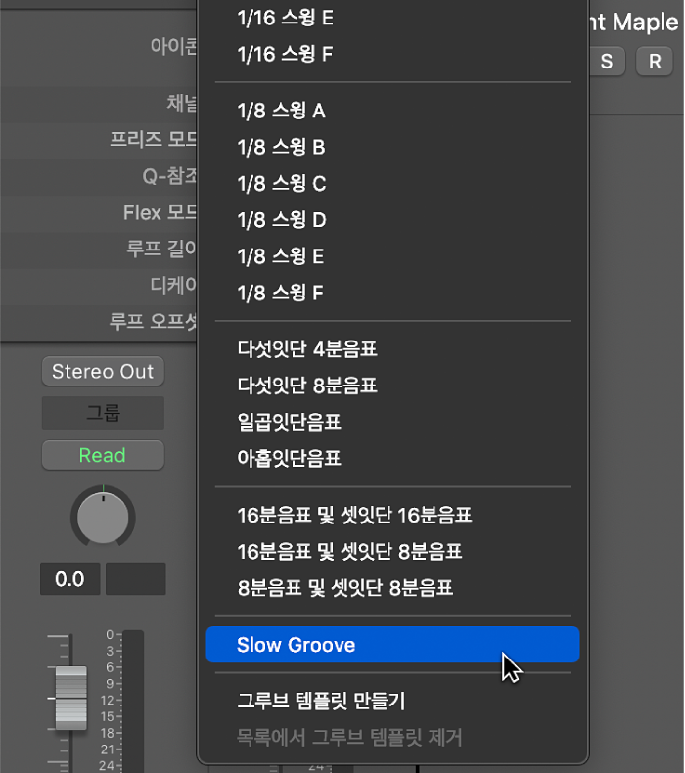The width and height of the screenshot is (685, 773).
Task: Choose 1/8 스윙 D from menu
Action: tap(392, 220)
